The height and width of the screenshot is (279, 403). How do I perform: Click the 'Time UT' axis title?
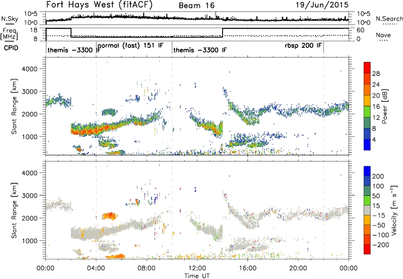click(x=197, y=276)
